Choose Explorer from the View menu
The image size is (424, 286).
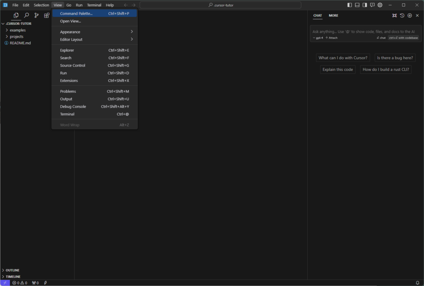(x=95, y=50)
